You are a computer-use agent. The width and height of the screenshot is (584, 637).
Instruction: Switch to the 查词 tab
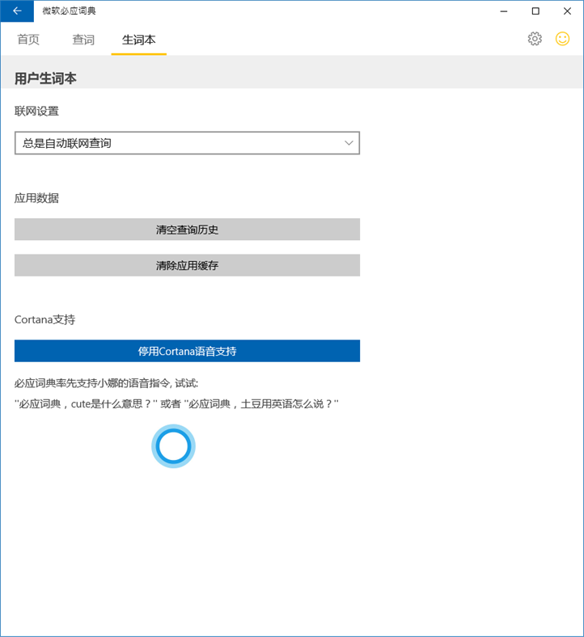(83, 40)
